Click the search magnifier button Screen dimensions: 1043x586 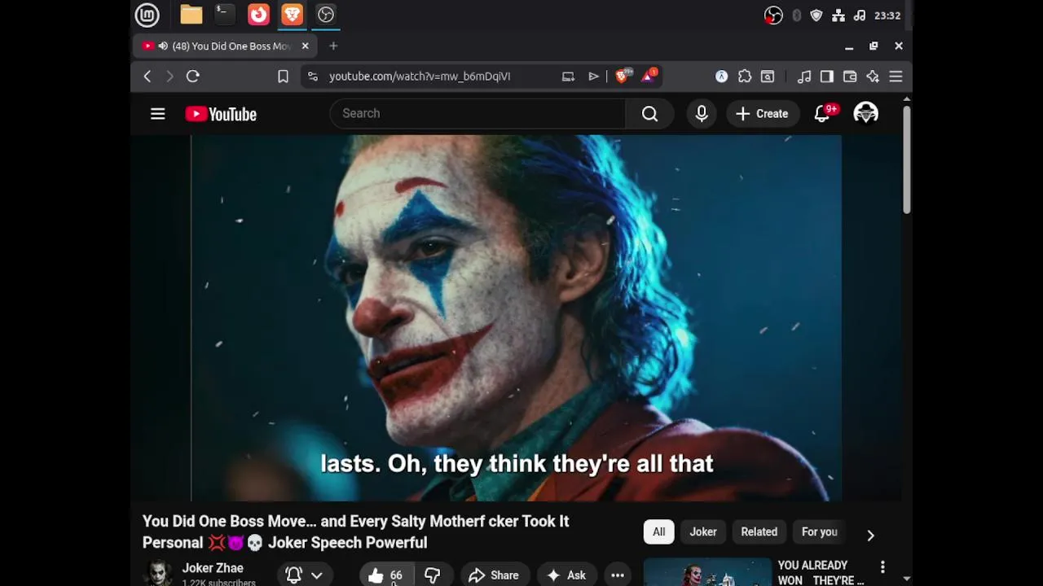coord(649,114)
